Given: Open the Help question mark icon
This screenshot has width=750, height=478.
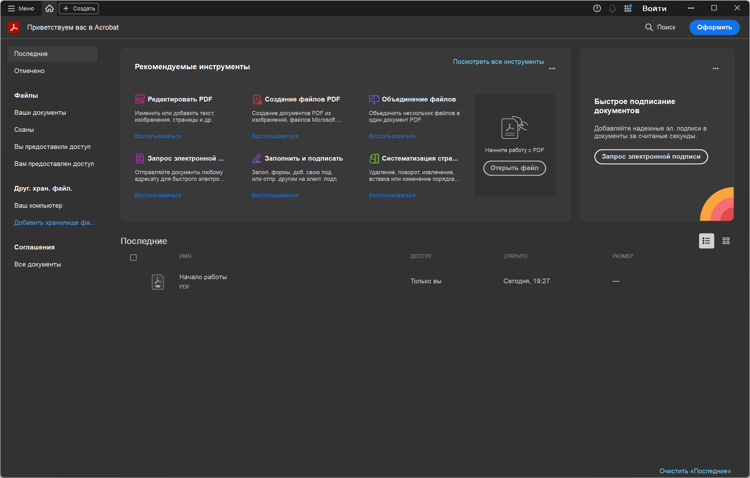Looking at the screenshot, I should point(597,9).
